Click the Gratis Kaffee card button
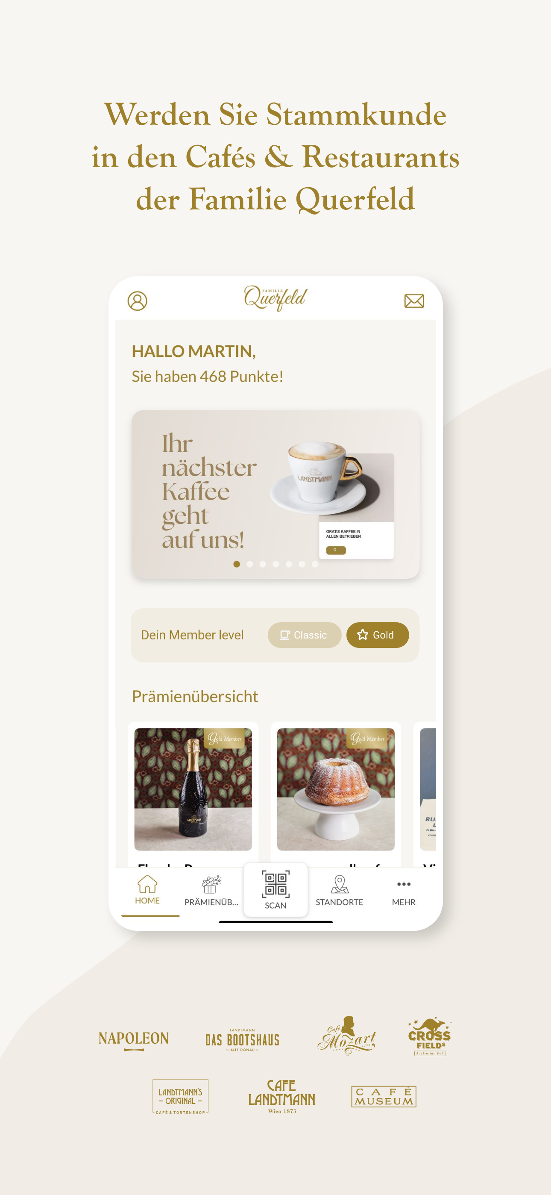Viewport: 551px width, 1195px height. point(336,550)
